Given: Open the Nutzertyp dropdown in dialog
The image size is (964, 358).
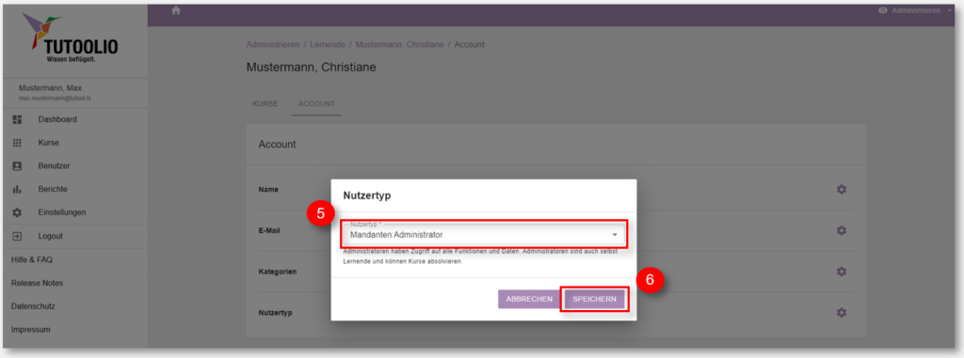Looking at the screenshot, I should 483,235.
